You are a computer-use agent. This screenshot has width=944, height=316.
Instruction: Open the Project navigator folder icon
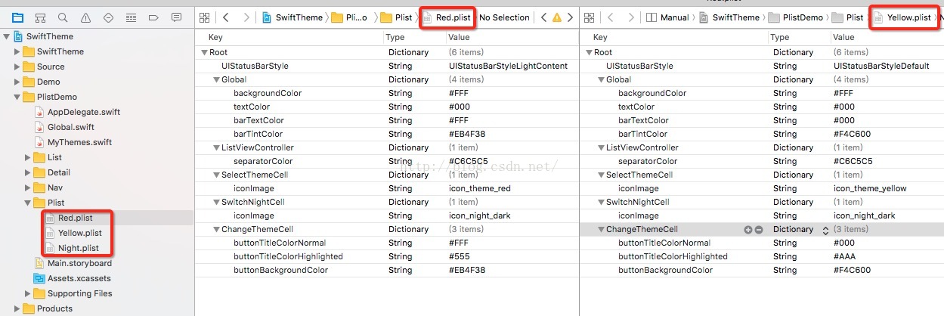pyautogui.click(x=17, y=17)
